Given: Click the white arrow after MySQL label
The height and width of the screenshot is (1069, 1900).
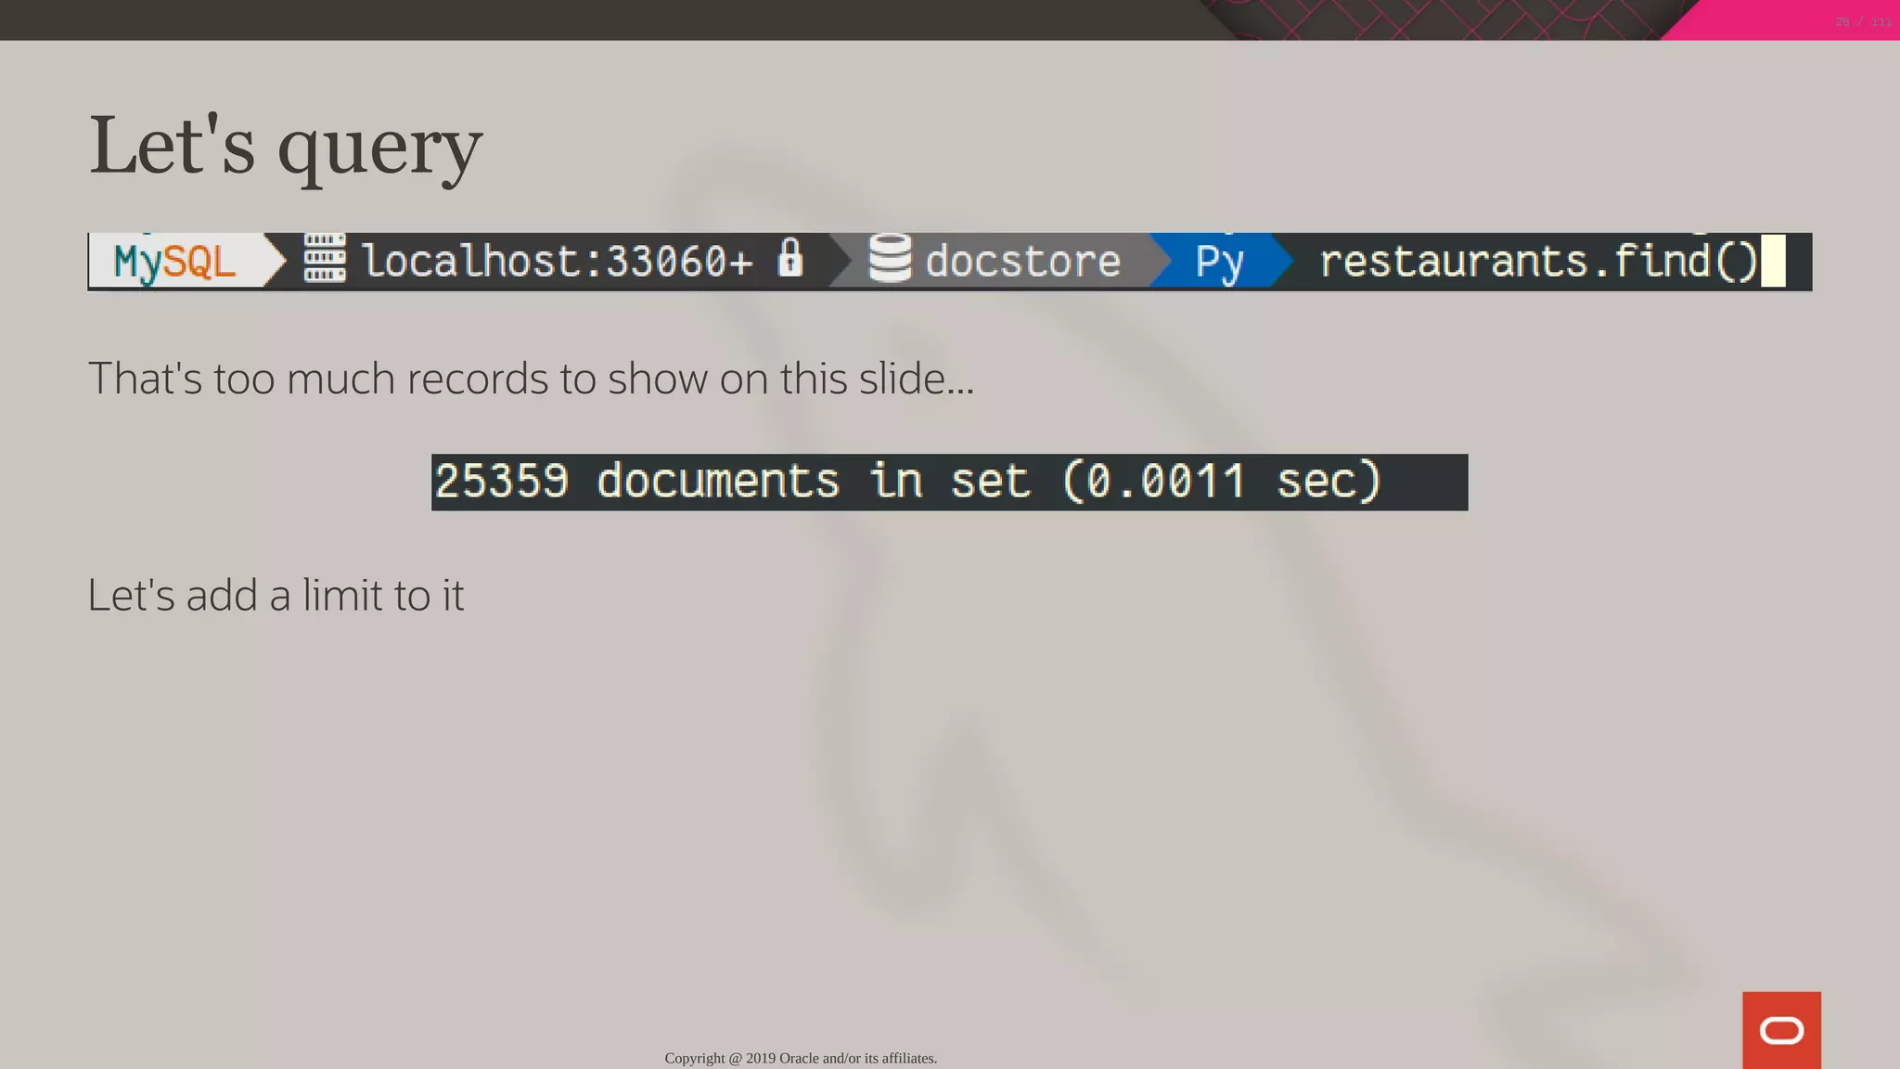Looking at the screenshot, I should tap(276, 261).
